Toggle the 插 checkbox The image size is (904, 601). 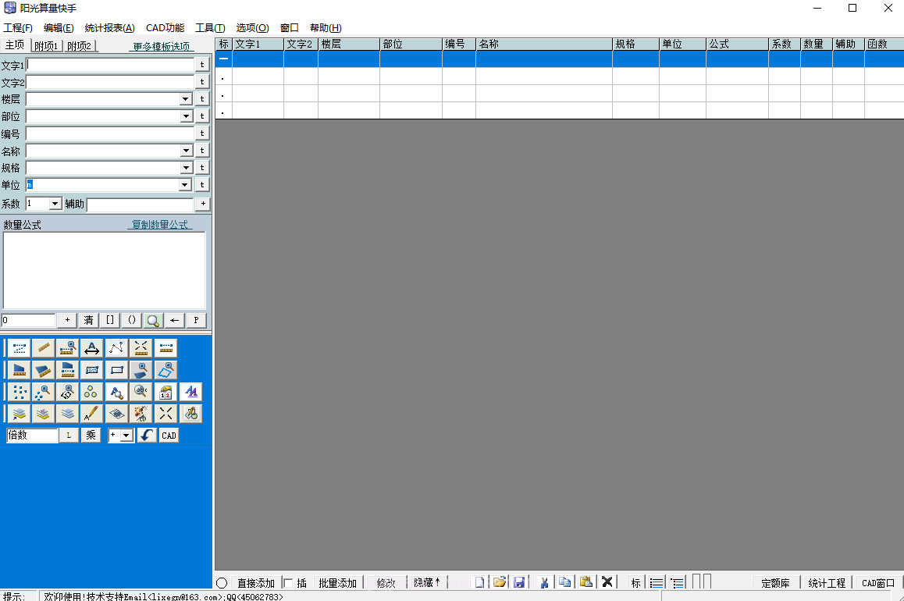click(288, 583)
